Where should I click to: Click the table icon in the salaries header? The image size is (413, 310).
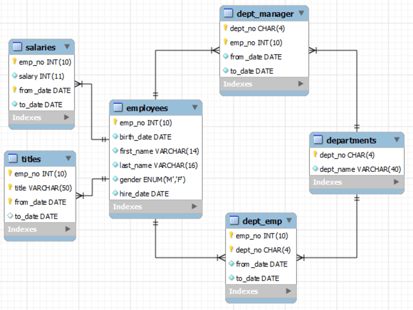click(17, 47)
